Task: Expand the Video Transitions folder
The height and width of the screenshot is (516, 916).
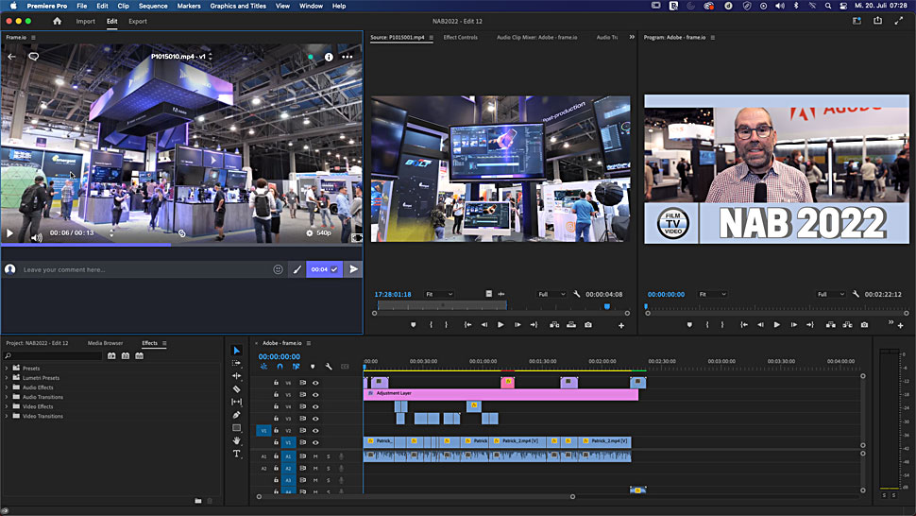Action: click(7, 416)
